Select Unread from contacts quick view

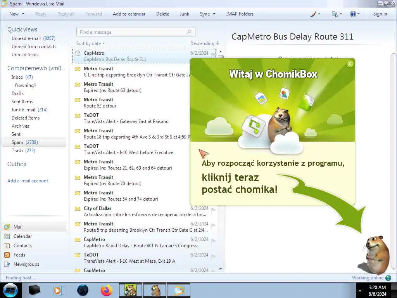tap(34, 47)
